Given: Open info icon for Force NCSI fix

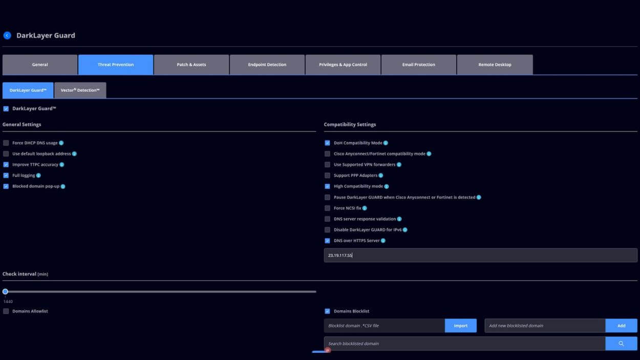Looking at the screenshot, I should pos(365,208).
